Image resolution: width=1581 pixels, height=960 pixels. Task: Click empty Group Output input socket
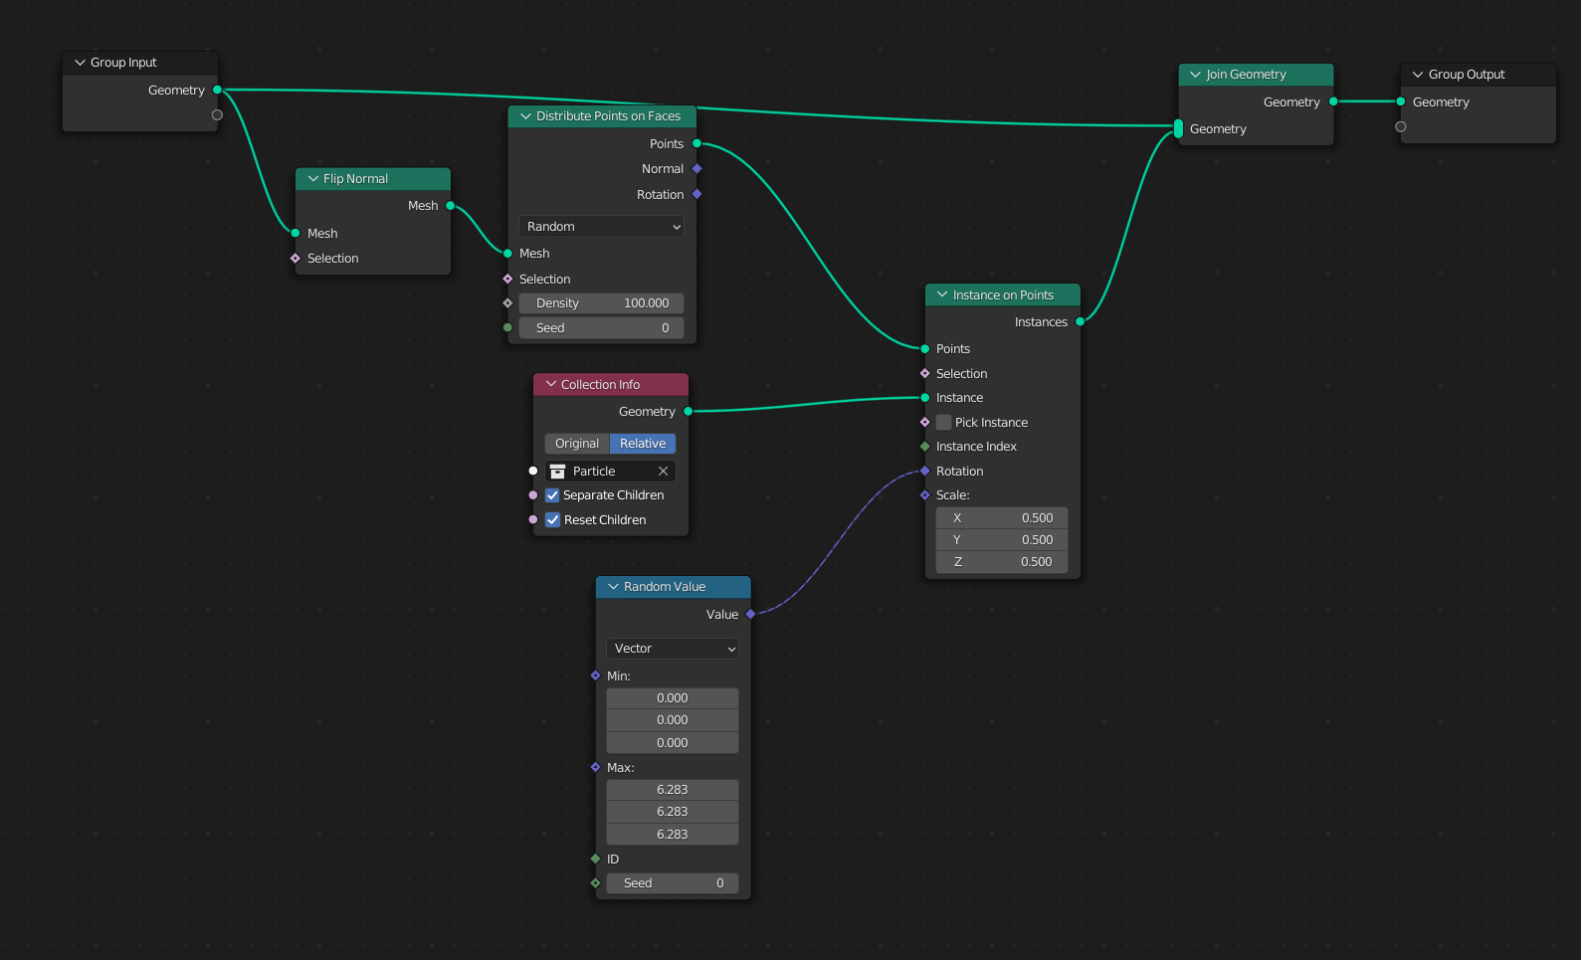point(1401,127)
